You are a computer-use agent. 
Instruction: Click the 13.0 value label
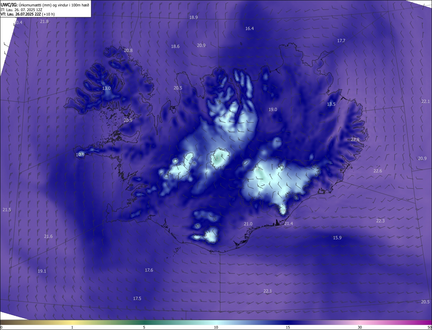click(x=106, y=88)
